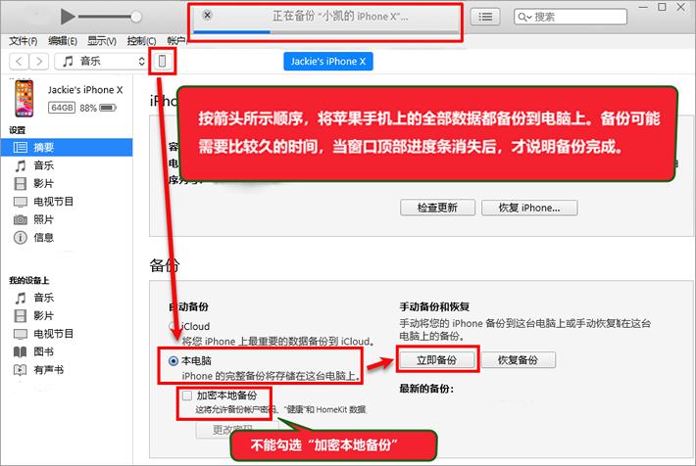Click the iPhone thumbnail in sidebar
696x466 pixels.
coord(24,99)
